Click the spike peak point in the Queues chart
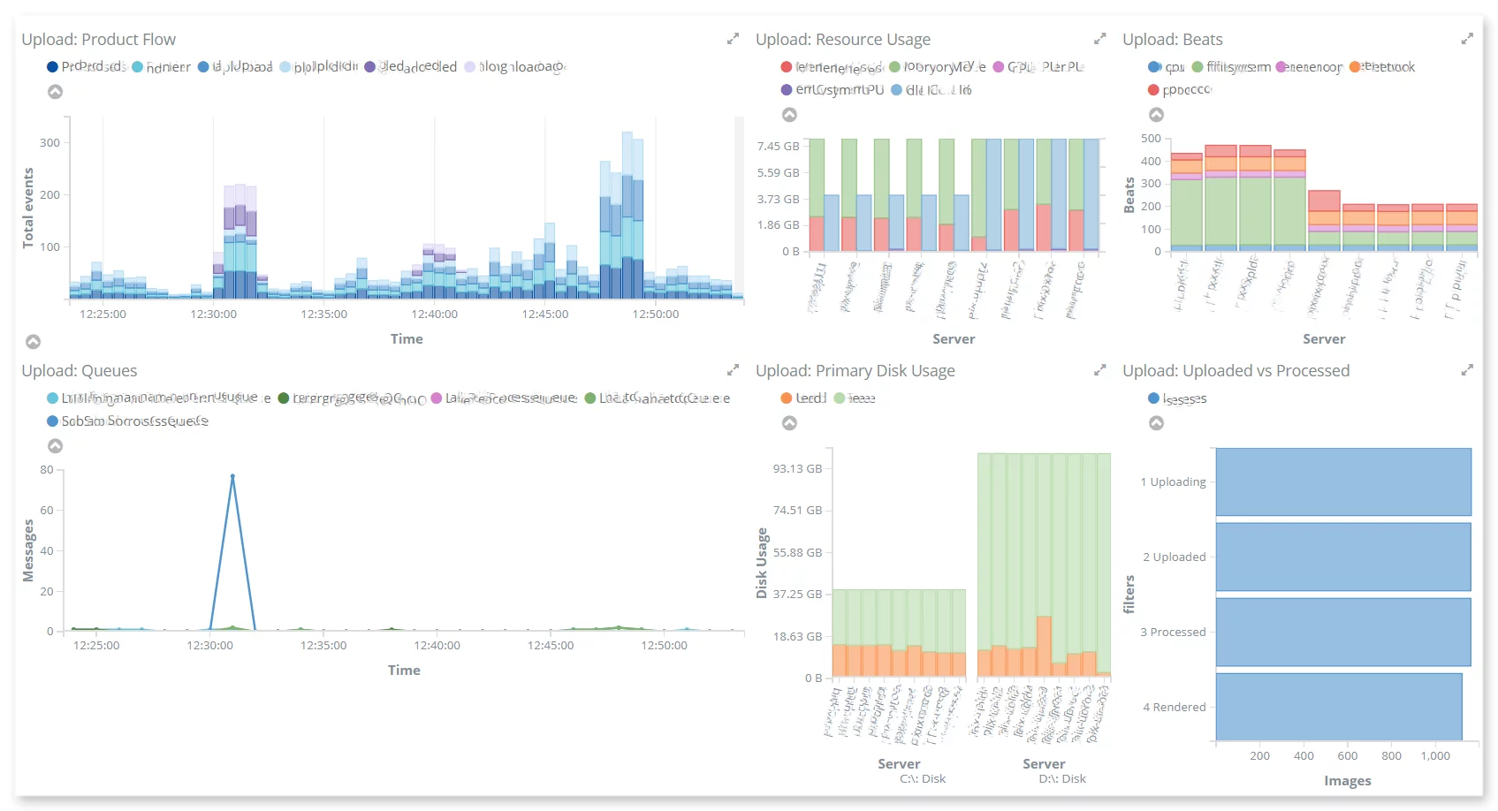This screenshot has height=811, width=1498. [x=232, y=476]
